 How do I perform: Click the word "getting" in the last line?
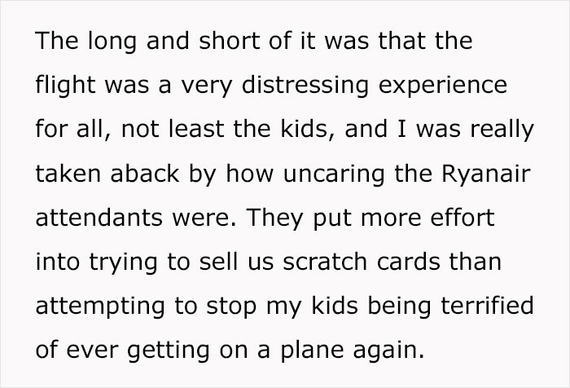tap(169, 351)
